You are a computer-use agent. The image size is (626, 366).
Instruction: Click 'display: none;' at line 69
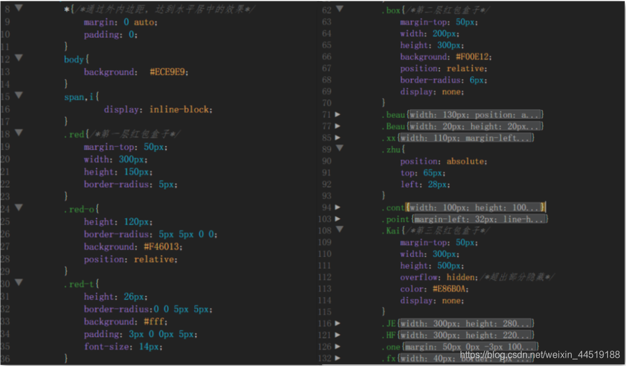432,92
